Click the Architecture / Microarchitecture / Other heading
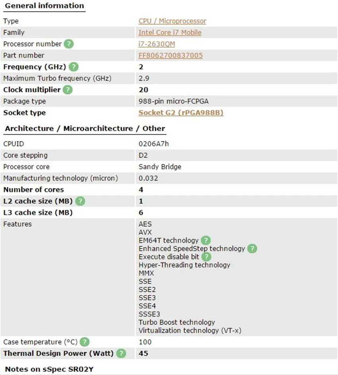Image resolution: width=338 pixels, height=375 pixels. 85,129
